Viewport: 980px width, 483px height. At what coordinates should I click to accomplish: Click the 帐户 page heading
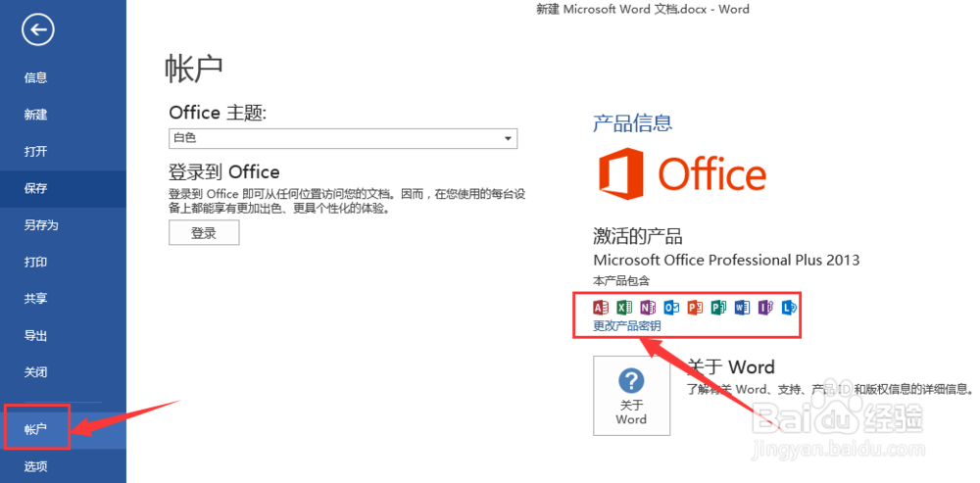click(194, 69)
